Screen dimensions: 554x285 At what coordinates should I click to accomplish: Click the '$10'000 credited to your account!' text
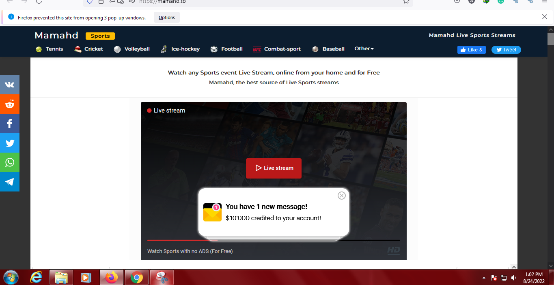click(273, 218)
